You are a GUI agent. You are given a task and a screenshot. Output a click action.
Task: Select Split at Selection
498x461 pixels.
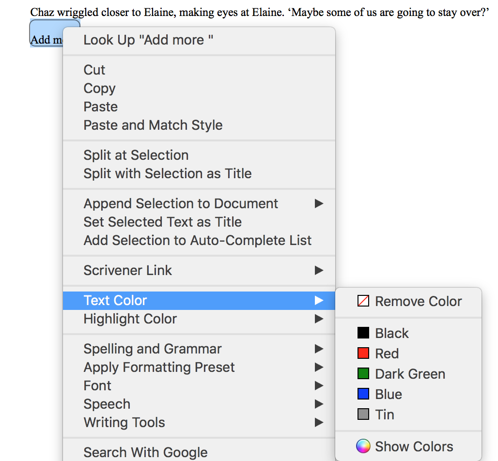199,155
